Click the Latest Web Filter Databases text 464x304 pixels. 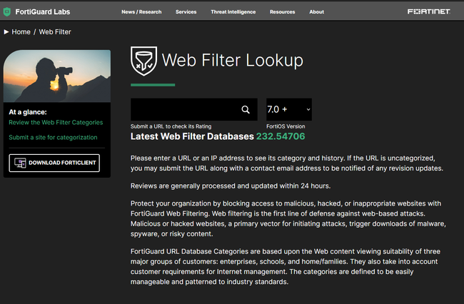[x=192, y=136]
